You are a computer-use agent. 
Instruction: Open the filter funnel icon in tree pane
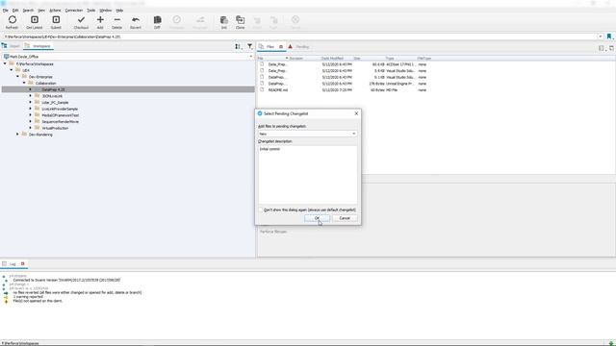coord(250,46)
